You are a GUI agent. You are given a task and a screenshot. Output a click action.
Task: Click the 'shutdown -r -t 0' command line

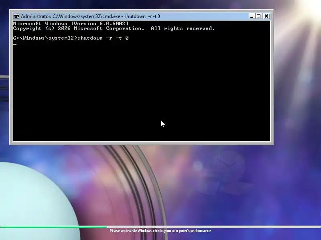pyautogui.click(x=71, y=38)
